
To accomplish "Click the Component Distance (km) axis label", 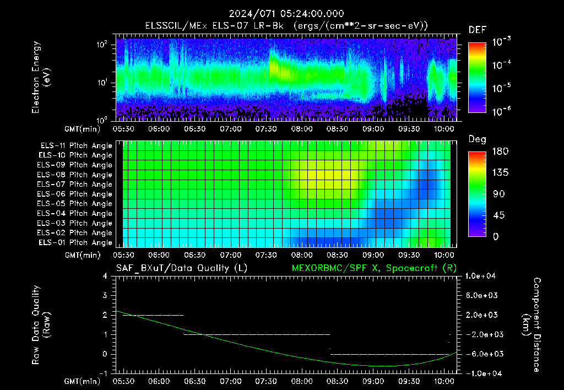I will tap(532, 325).
